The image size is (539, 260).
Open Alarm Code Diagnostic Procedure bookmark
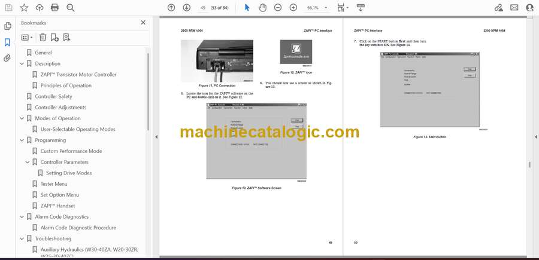click(78, 228)
